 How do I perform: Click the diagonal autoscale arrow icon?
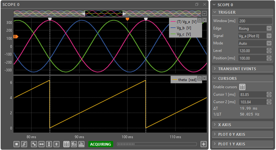pyautogui.click(x=34, y=144)
